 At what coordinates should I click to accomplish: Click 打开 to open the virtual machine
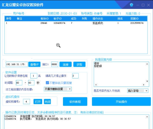(x=38, y=102)
